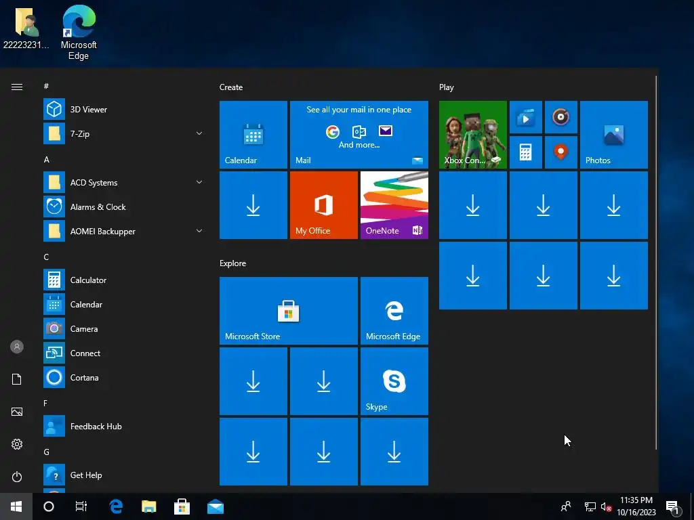Launch the My Office tile
This screenshot has height=520, width=694.
pos(323,205)
